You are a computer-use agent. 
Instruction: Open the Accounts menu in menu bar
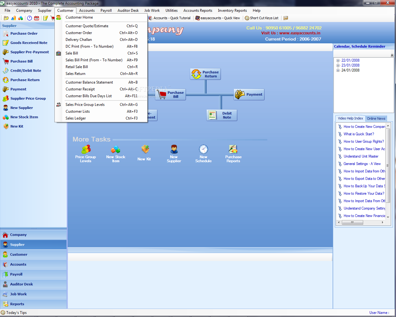[87, 11]
